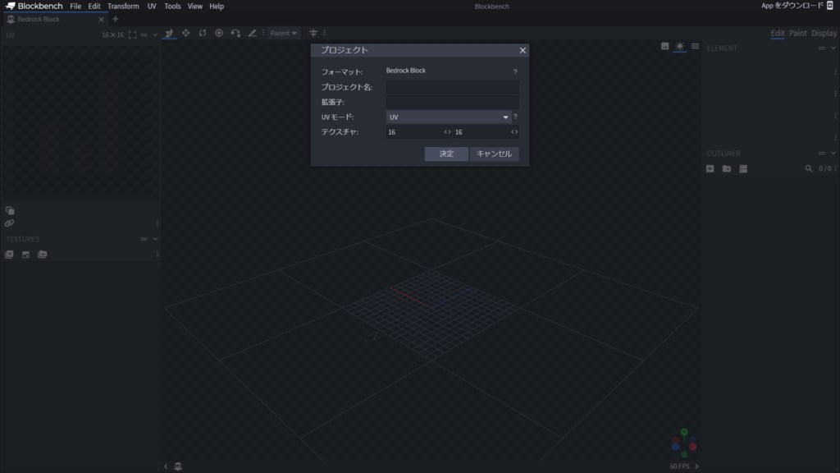Click the 決定 confirm button

[x=446, y=154]
